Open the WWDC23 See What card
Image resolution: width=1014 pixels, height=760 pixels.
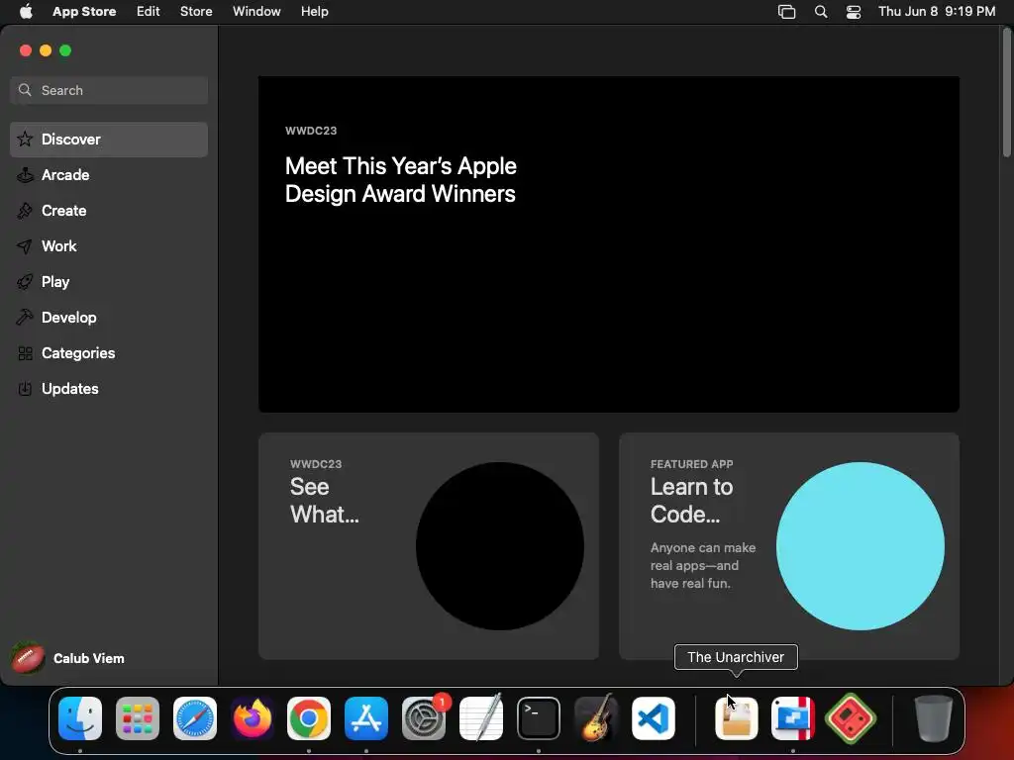pos(428,546)
